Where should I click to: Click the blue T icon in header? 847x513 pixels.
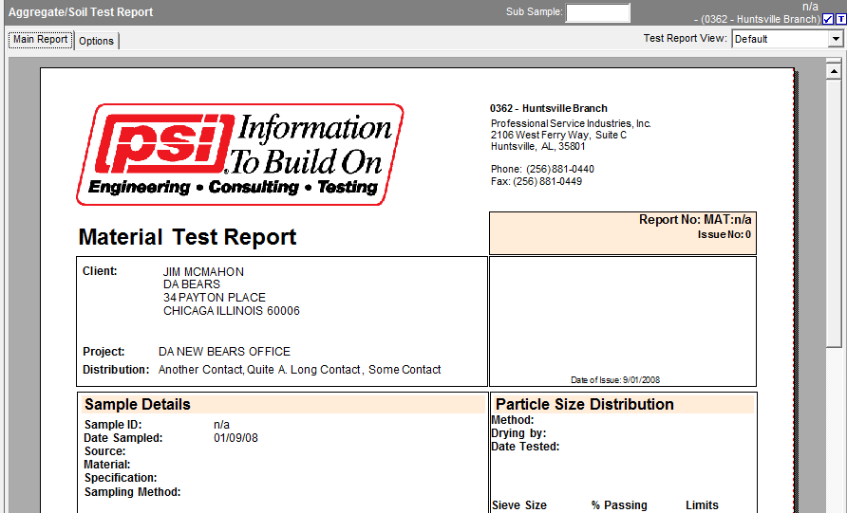(840, 19)
